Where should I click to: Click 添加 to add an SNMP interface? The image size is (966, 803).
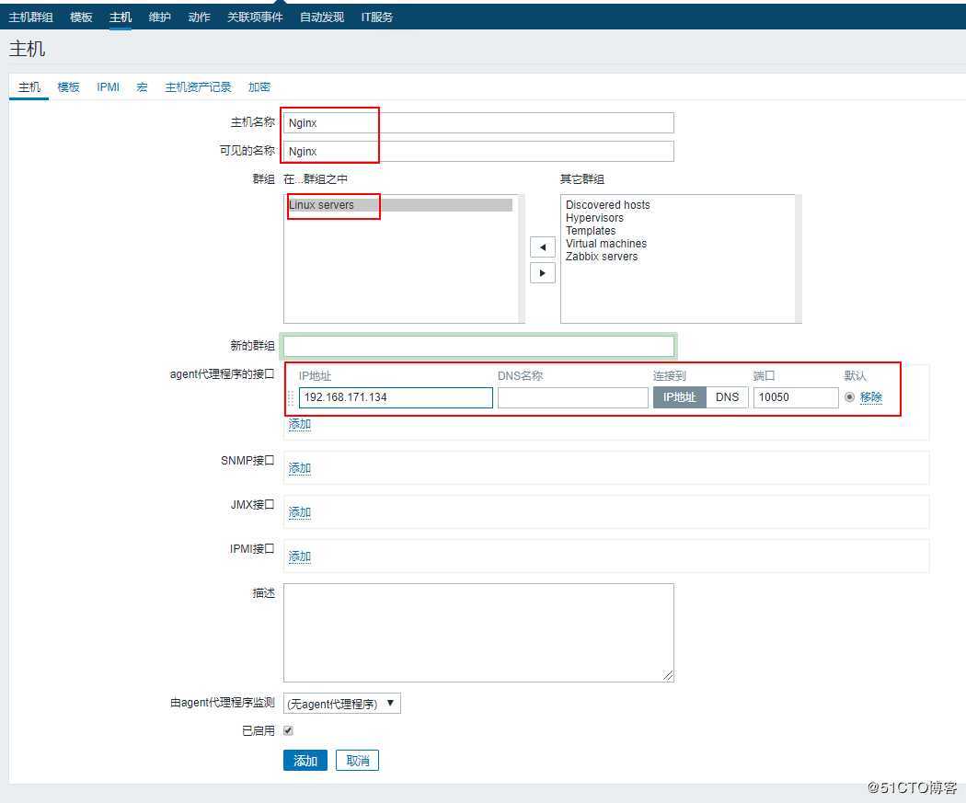(x=299, y=468)
